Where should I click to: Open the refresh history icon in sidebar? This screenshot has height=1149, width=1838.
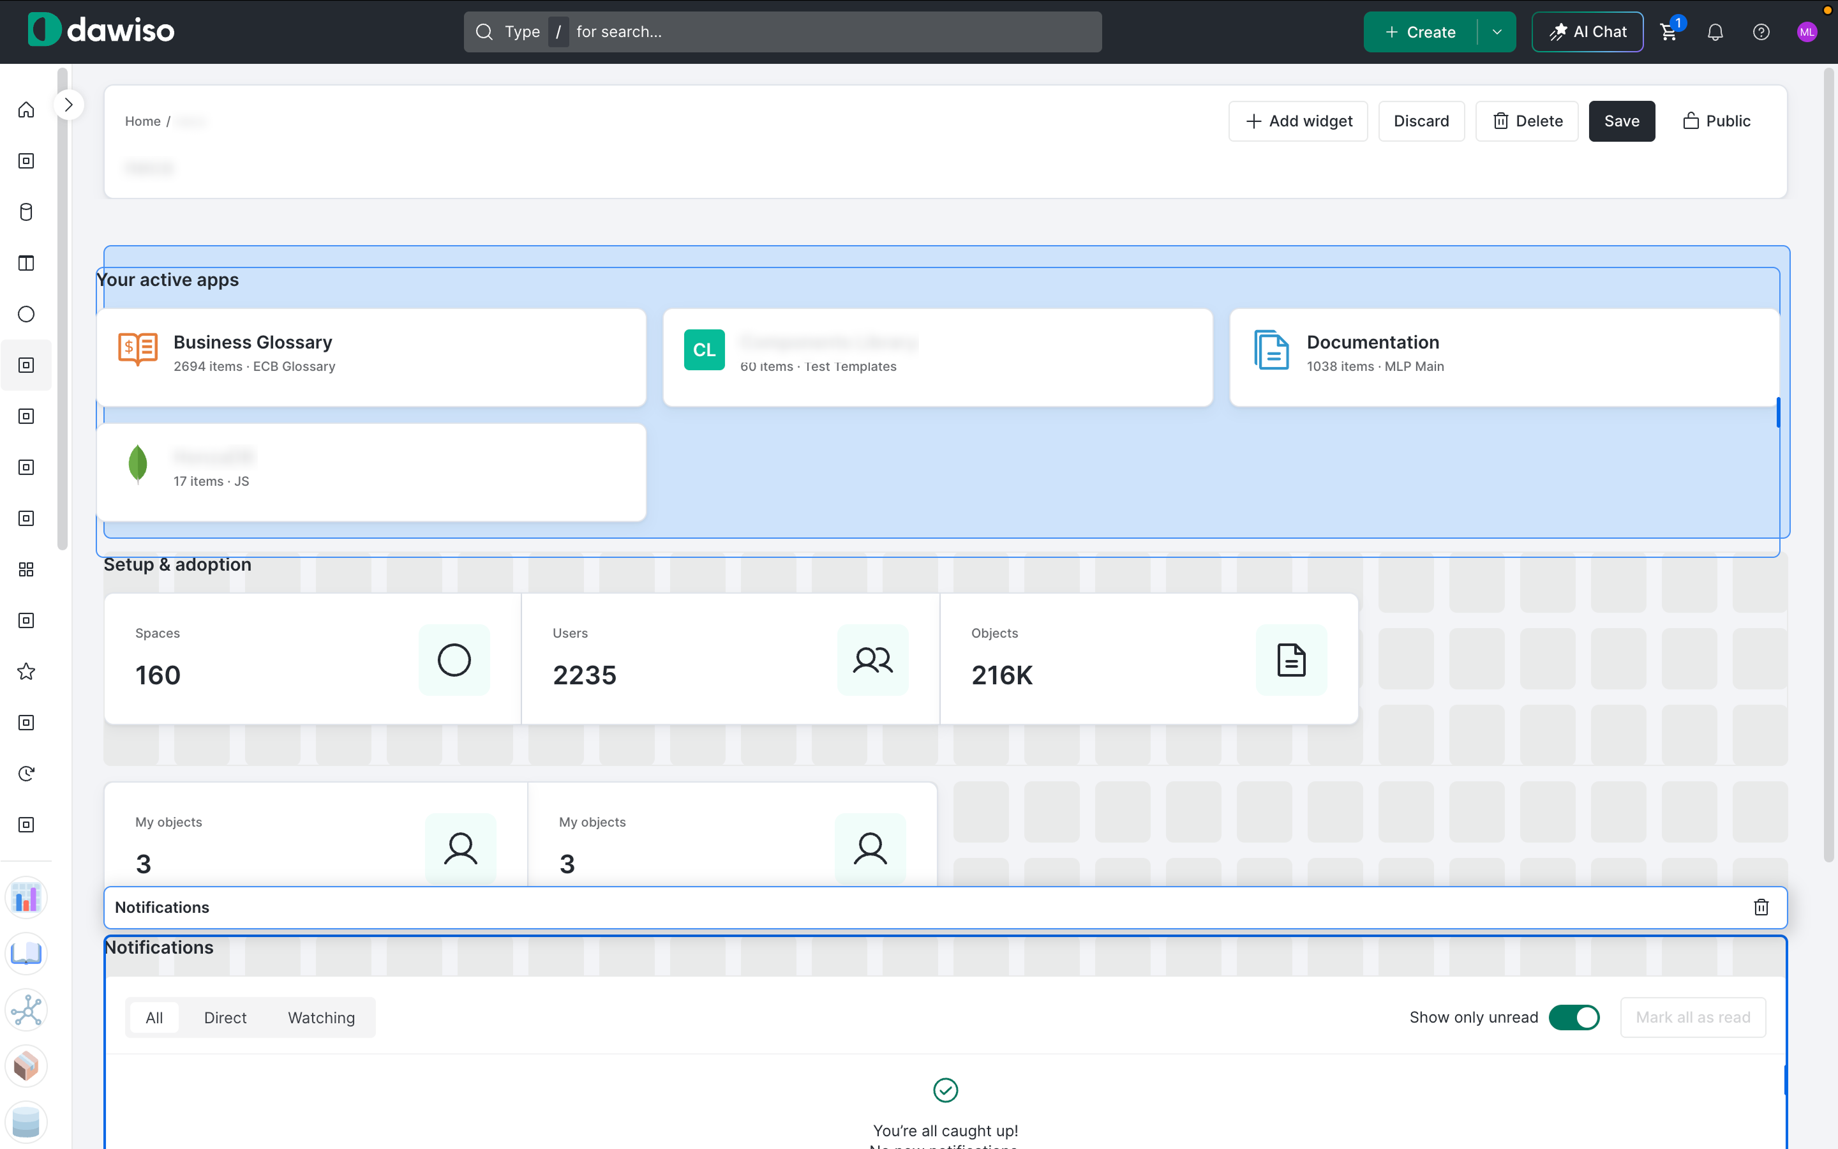(x=26, y=774)
